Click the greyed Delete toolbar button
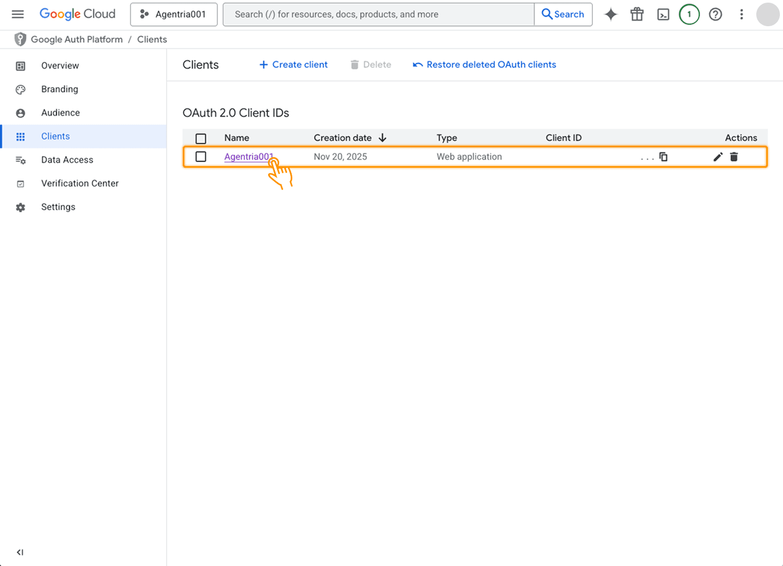Viewport: 783px width, 566px height. 371,64
